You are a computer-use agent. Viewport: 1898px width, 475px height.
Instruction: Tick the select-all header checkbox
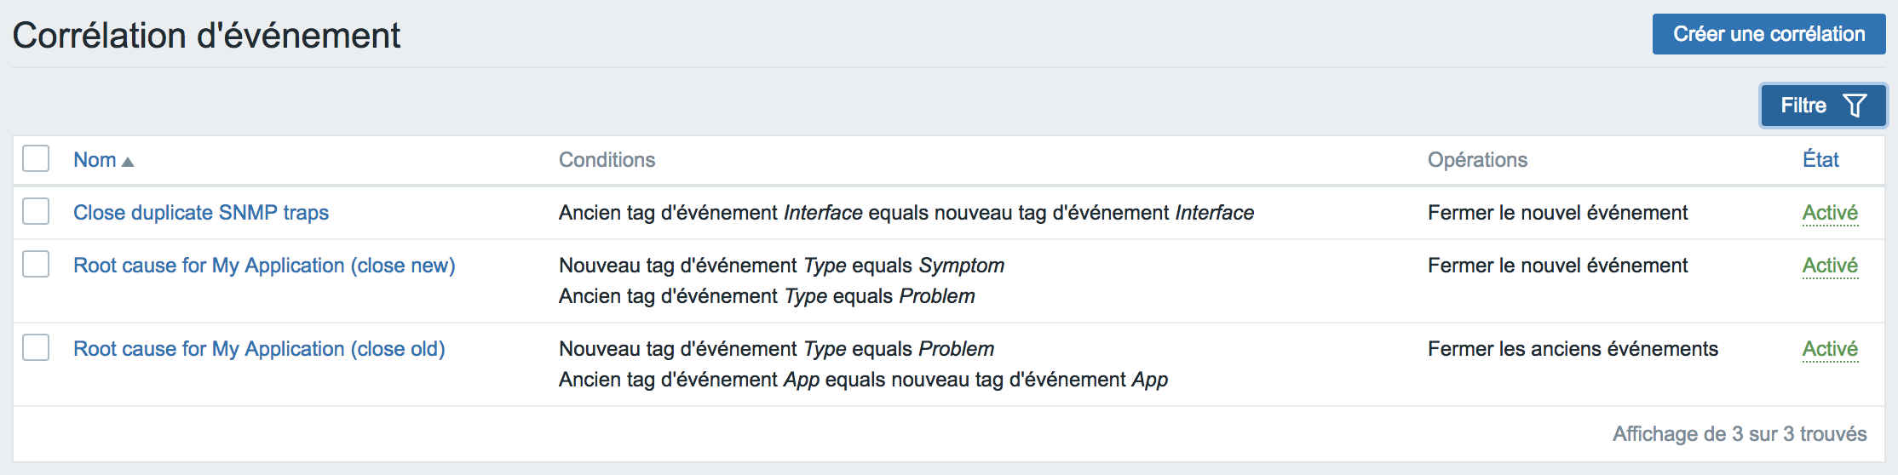tap(36, 158)
